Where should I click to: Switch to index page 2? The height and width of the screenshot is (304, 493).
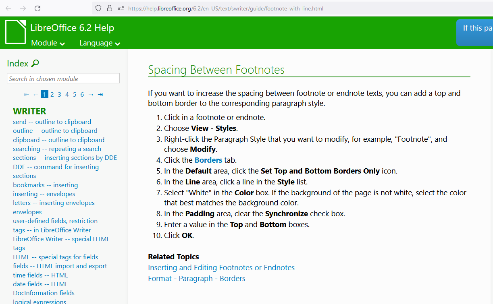pyautogui.click(x=52, y=94)
